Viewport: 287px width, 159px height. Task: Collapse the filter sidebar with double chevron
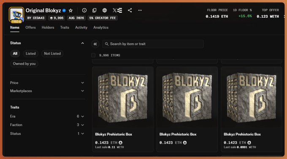[95, 44]
